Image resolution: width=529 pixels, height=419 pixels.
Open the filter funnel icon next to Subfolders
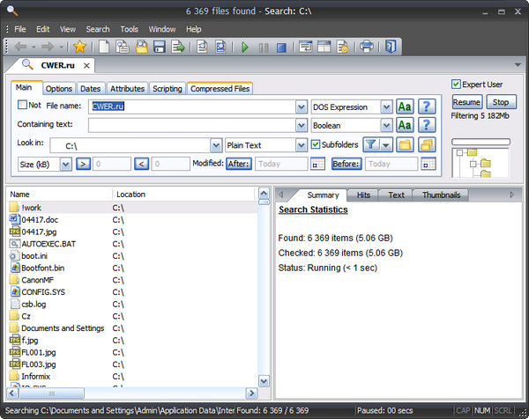[371, 145]
